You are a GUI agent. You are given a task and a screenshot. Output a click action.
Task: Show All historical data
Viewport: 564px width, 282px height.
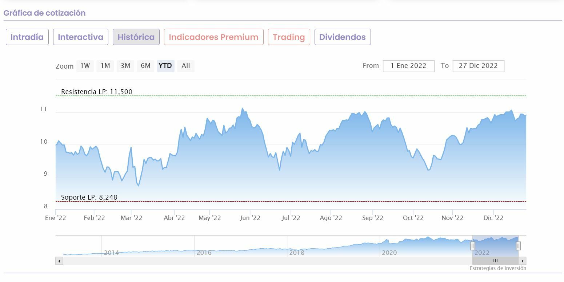[186, 66]
